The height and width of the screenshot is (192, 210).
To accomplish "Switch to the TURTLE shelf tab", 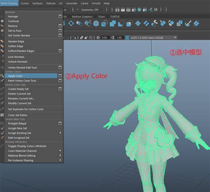I will point(115,17).
